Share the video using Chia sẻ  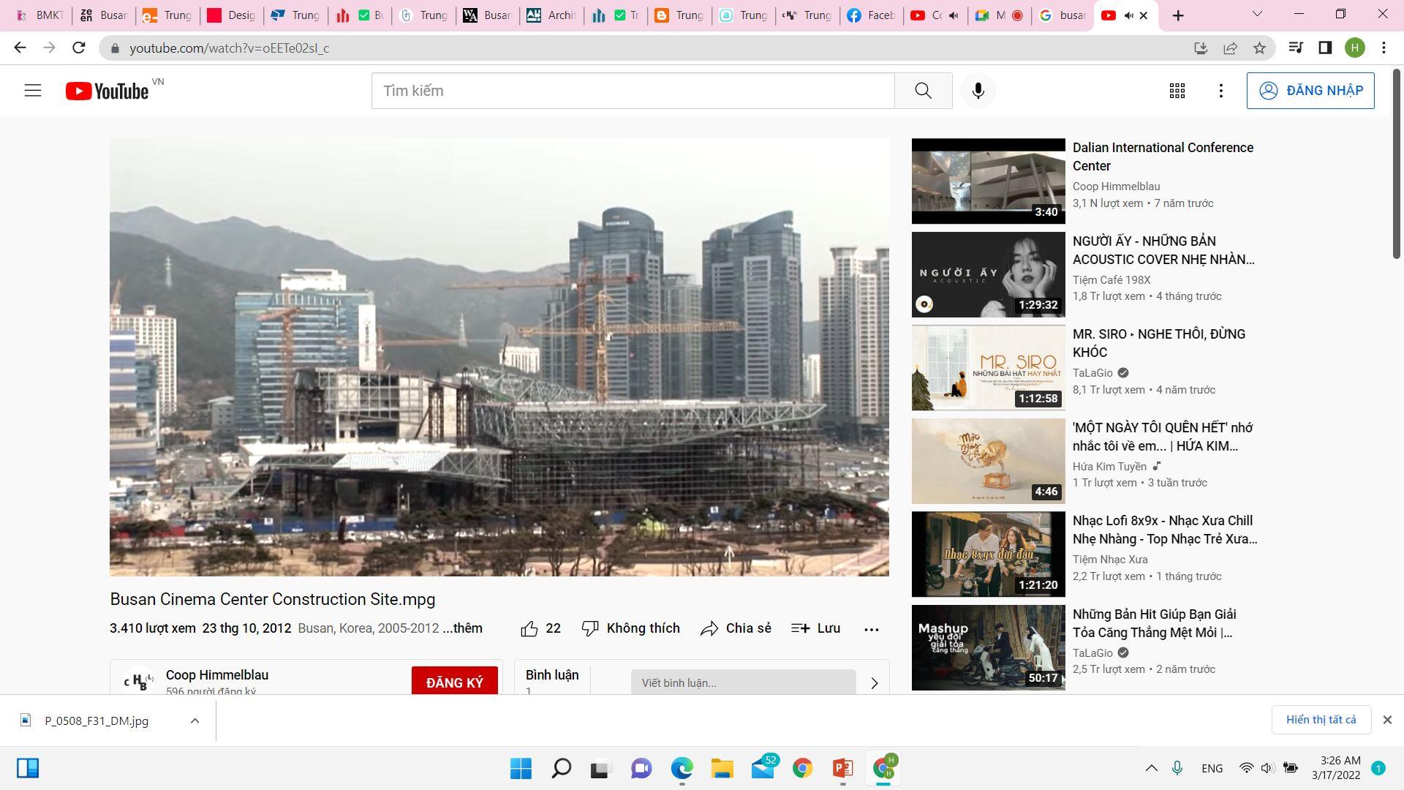(x=736, y=628)
